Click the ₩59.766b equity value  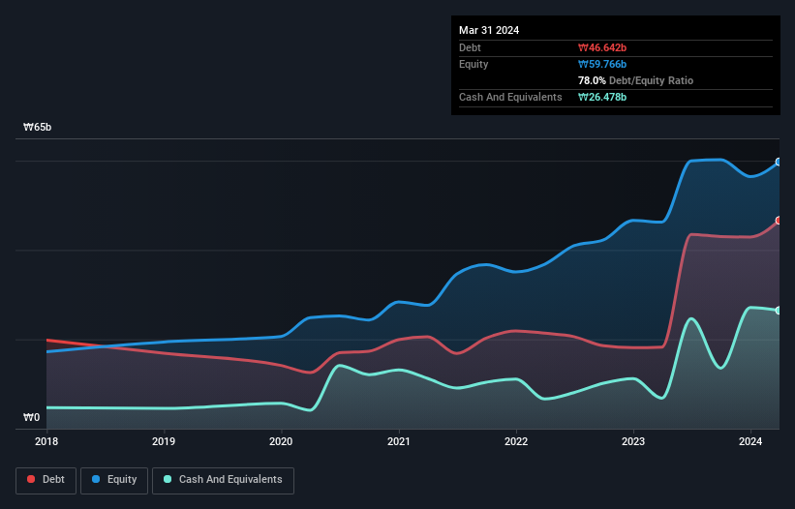[602, 64]
